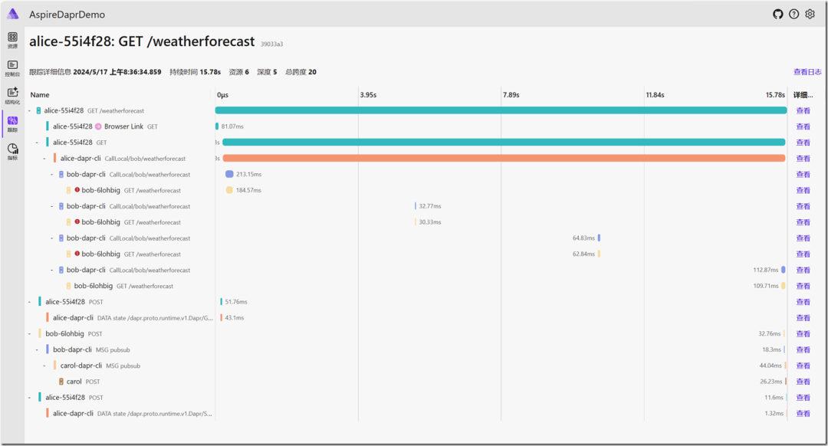Image resolution: width=828 pixels, height=446 pixels.
Task: Collapse the bob-dapr-cli 213.15ms span
Action: pos(52,174)
